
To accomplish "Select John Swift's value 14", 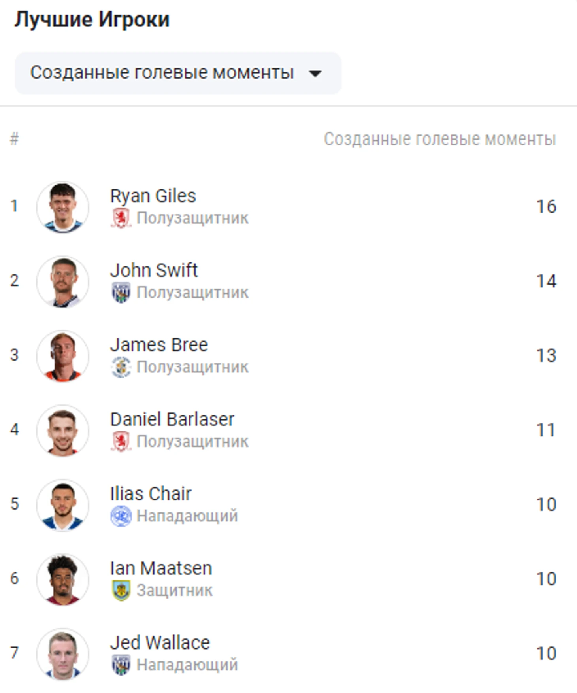I will click(x=546, y=281).
